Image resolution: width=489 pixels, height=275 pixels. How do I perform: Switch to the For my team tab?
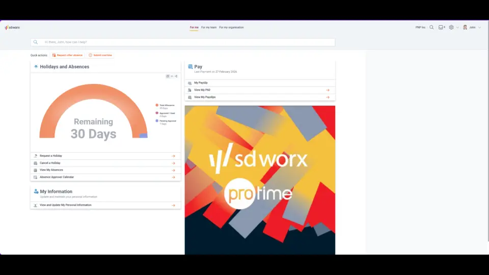[x=209, y=28]
